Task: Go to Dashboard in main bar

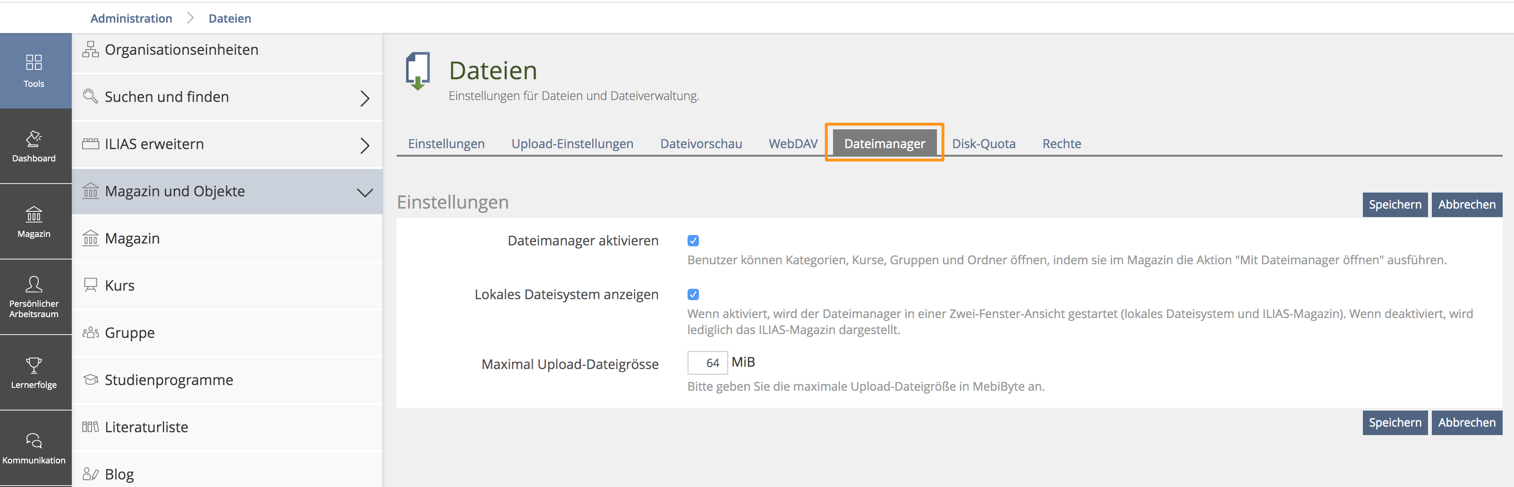Action: coord(34,139)
